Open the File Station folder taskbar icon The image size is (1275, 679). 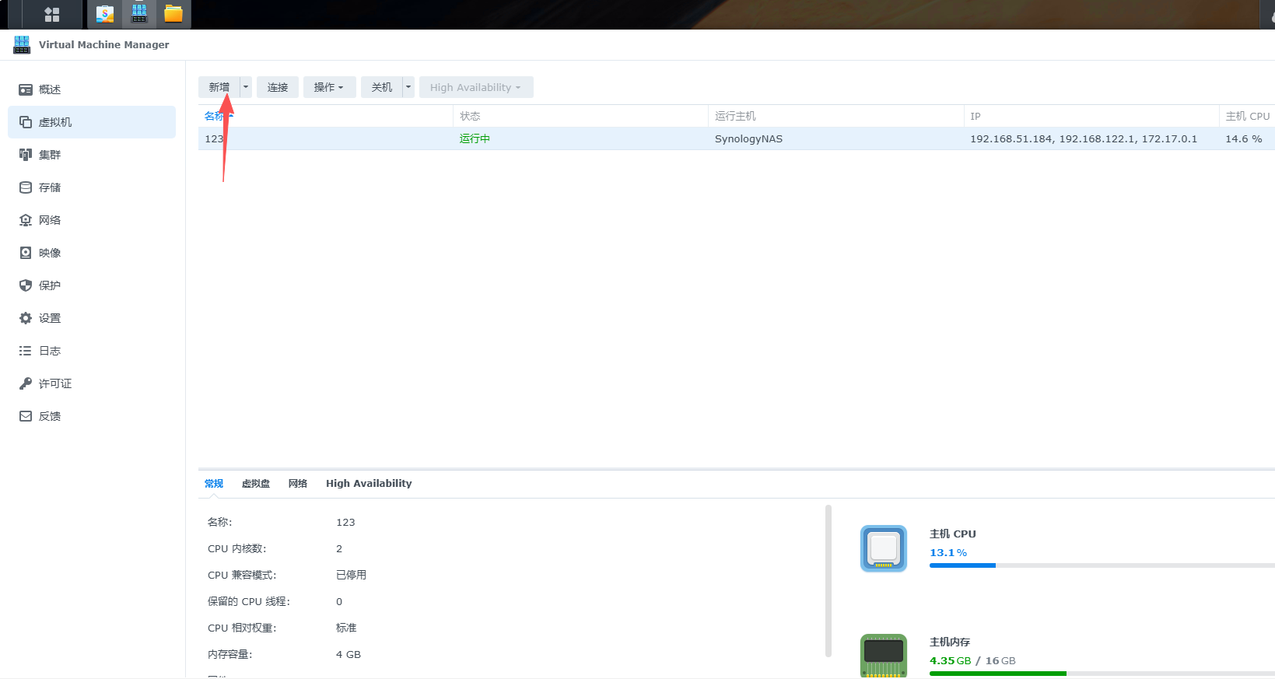(x=173, y=14)
